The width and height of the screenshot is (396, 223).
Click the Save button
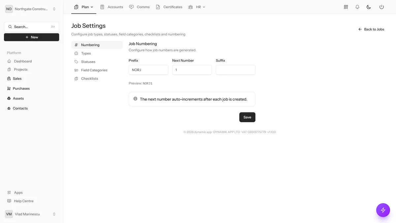coord(247,117)
